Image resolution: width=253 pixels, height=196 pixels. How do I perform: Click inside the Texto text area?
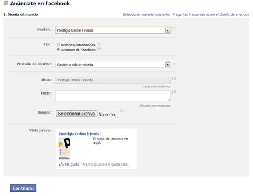113,96
